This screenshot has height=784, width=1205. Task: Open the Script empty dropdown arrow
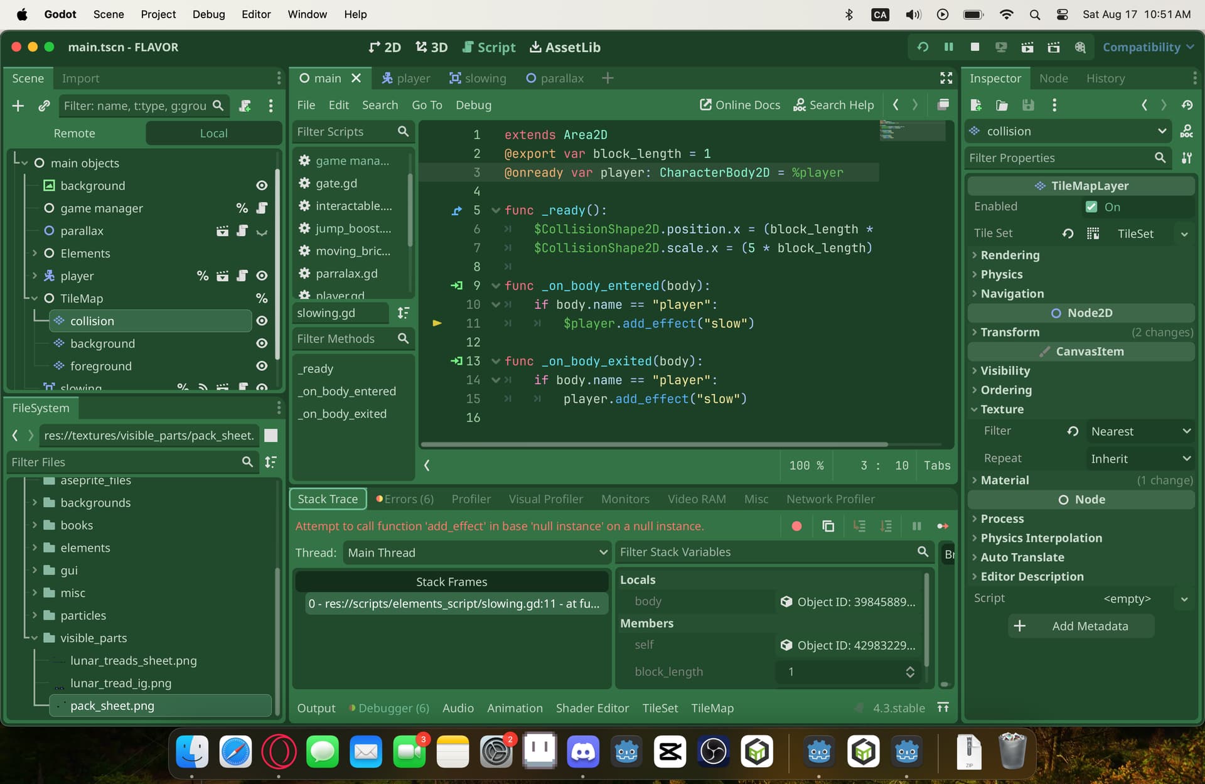1184,599
